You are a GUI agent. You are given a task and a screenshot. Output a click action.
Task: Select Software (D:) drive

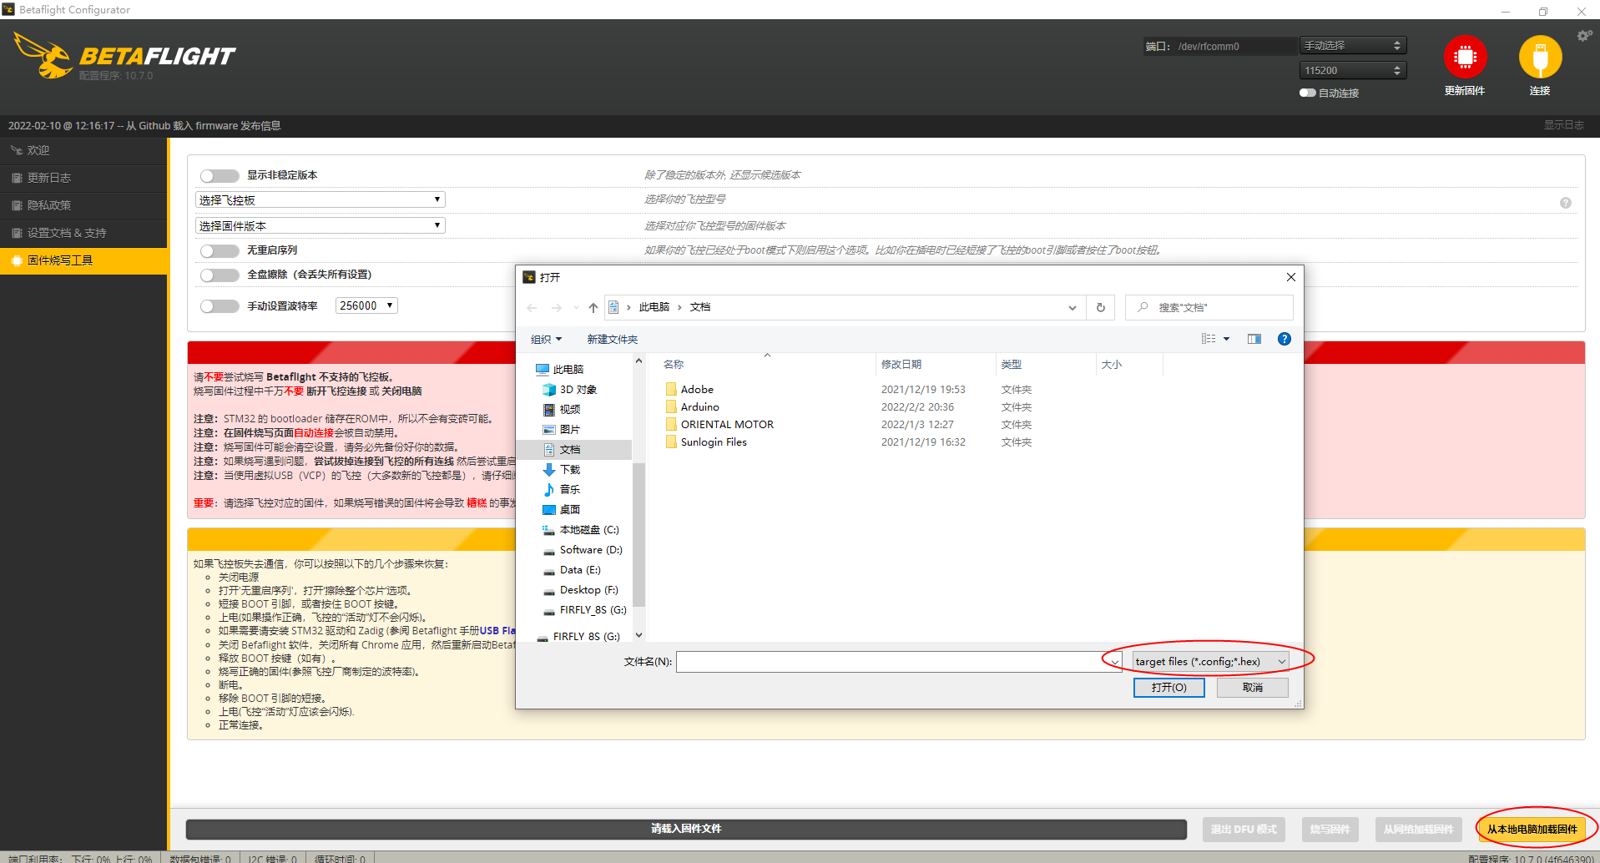(590, 550)
